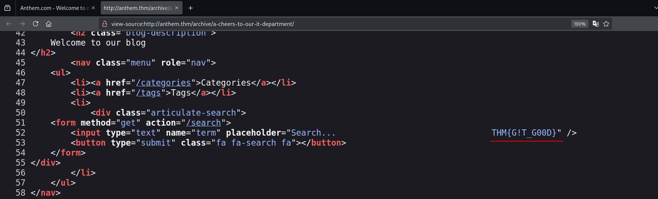
Task: Go to the home page
Action: tap(49, 24)
